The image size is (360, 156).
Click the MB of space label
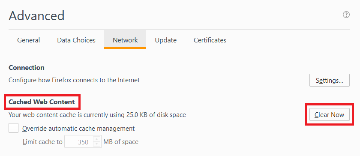tap(121, 142)
